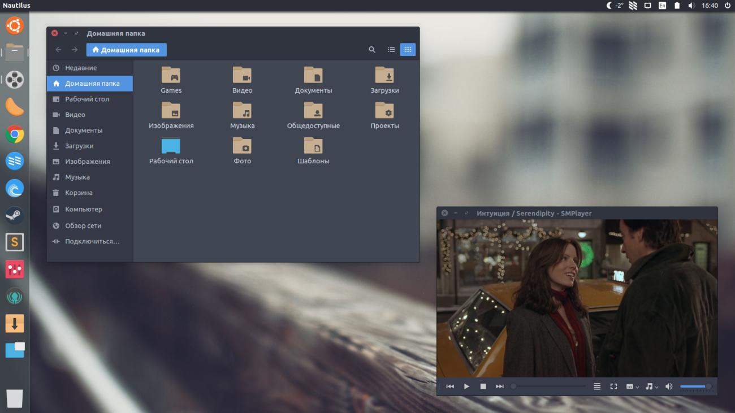
Task: Click the Nautilus app name in top panel
Action: 16,6
